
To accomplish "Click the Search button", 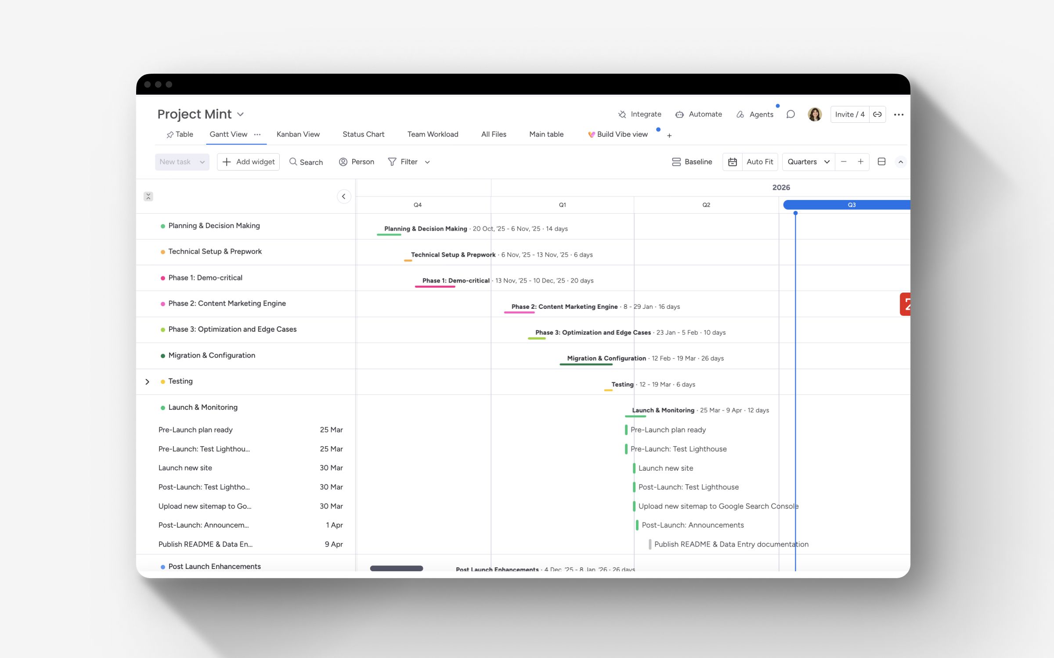I will [306, 162].
